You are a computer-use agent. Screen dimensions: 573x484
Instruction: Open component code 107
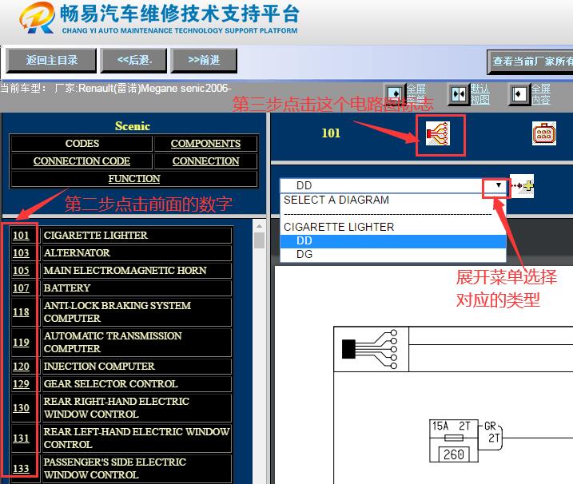point(21,288)
